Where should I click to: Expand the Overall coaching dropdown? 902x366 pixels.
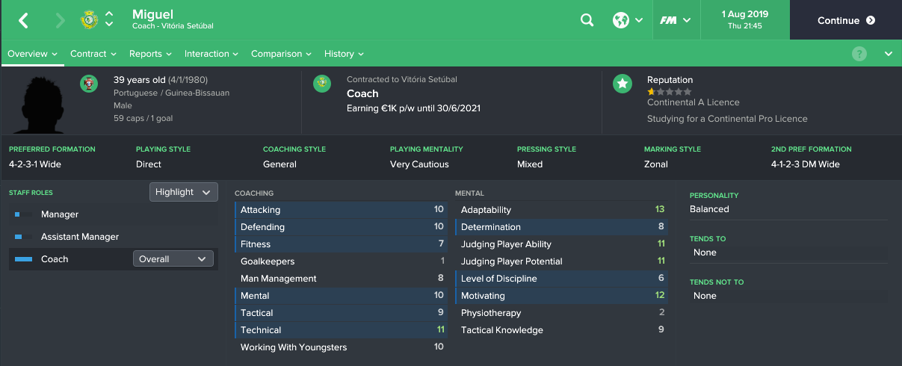(x=173, y=259)
